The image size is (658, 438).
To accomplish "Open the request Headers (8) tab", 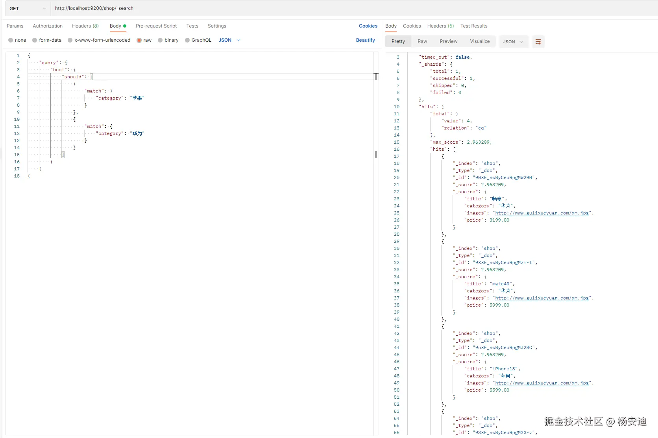I will click(85, 26).
